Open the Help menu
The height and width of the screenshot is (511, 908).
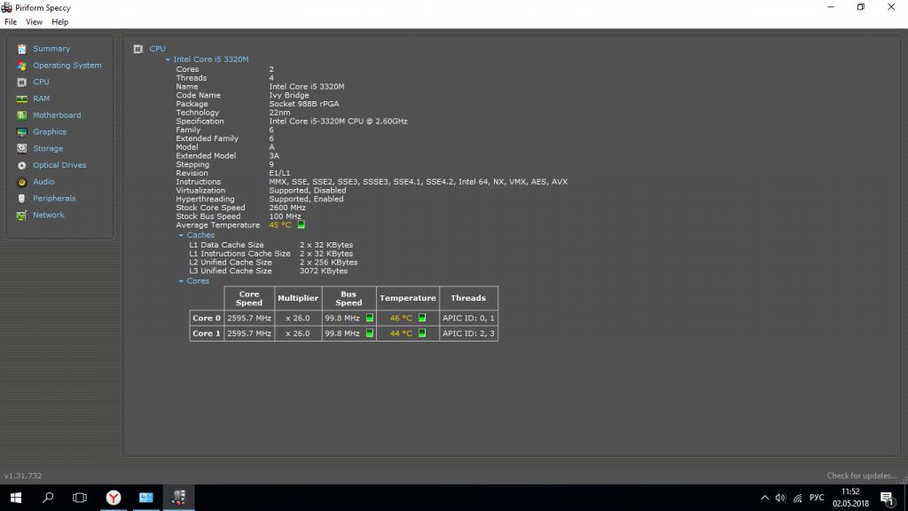59,21
